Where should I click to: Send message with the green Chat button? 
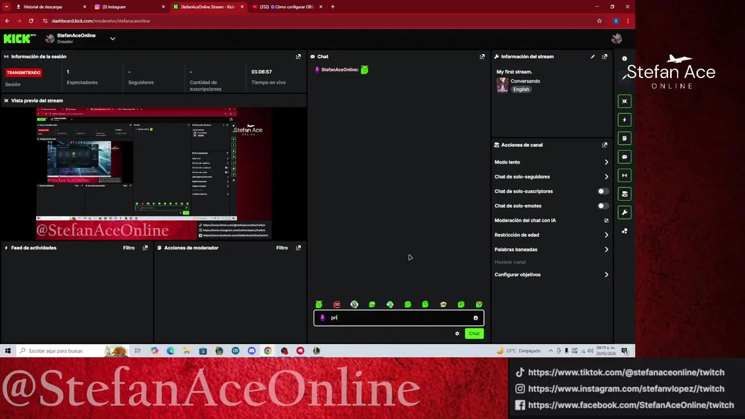[x=474, y=333]
